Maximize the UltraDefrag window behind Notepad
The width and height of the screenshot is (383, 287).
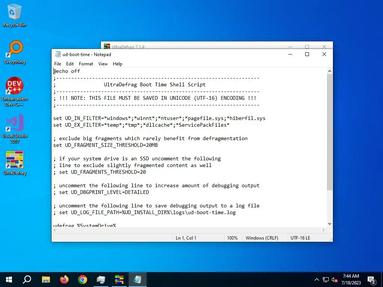click(x=307, y=46)
